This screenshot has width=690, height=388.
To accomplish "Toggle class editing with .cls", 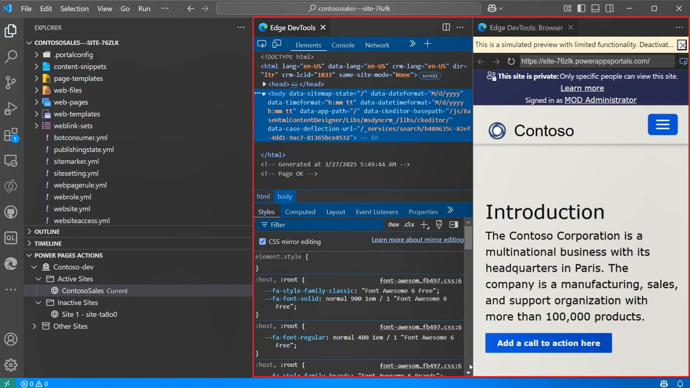I will (x=409, y=224).
